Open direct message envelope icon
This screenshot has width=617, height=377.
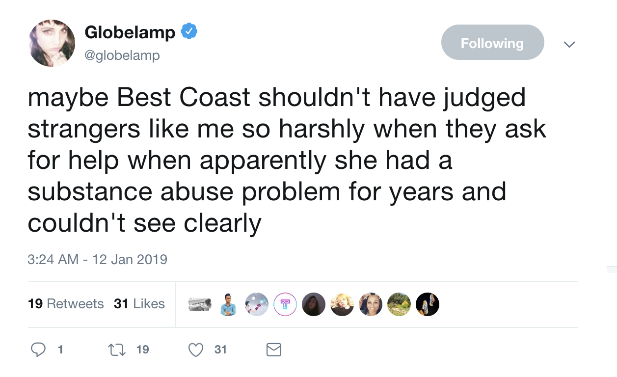[x=273, y=350]
